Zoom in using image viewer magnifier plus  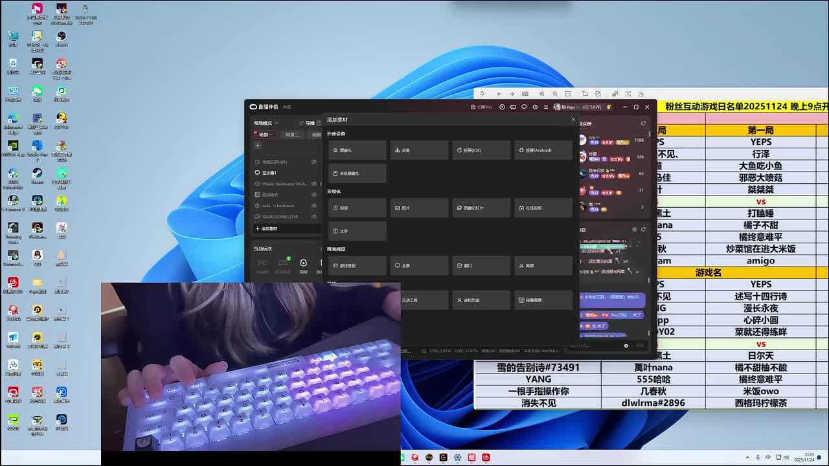[541, 94]
